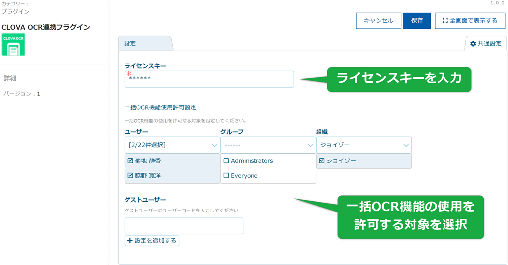Uncheck the 菊地 静香 user checkbox
508x265 pixels.
pos(130,161)
